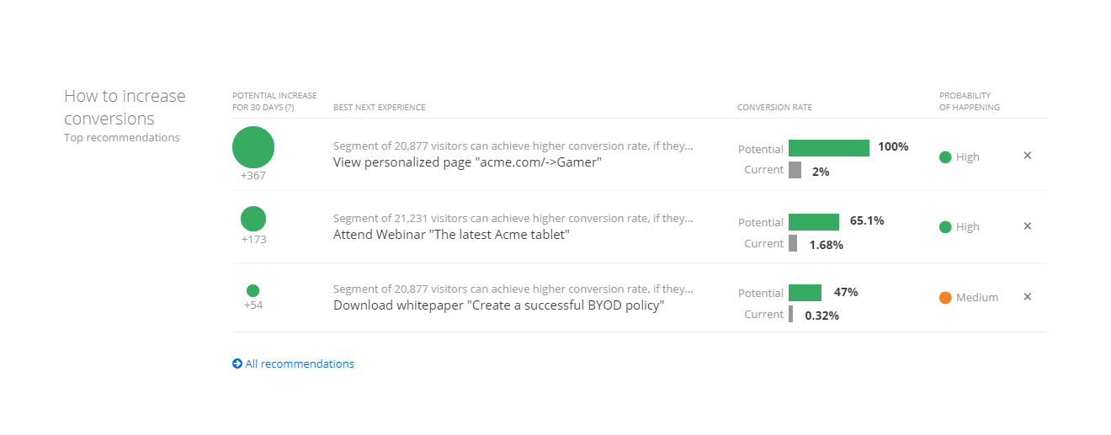This screenshot has width=1111, height=435.
Task: Click the 65.1% potential conversion bar
Action: coord(813,222)
